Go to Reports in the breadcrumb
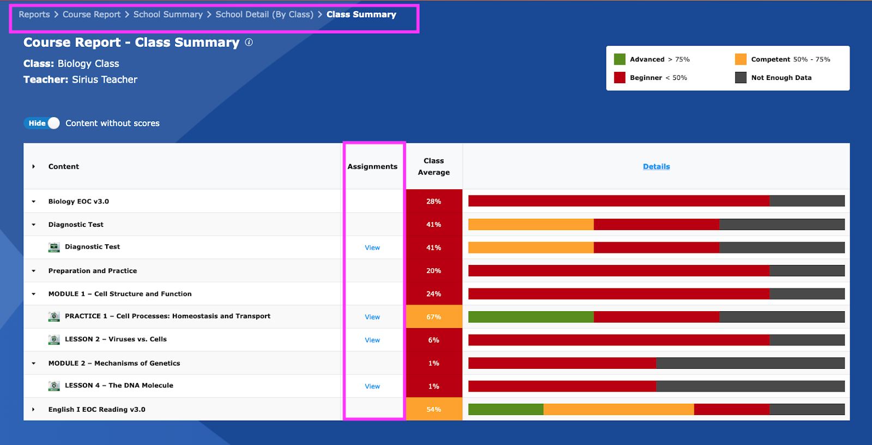 (34, 15)
